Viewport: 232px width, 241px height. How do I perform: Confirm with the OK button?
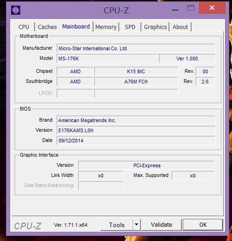tap(203, 225)
